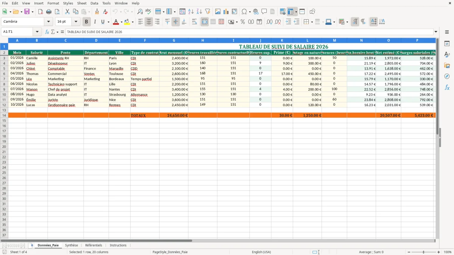Run the Spelling check icon
Image resolution: width=454 pixels, height=255 pixels.
(148, 12)
